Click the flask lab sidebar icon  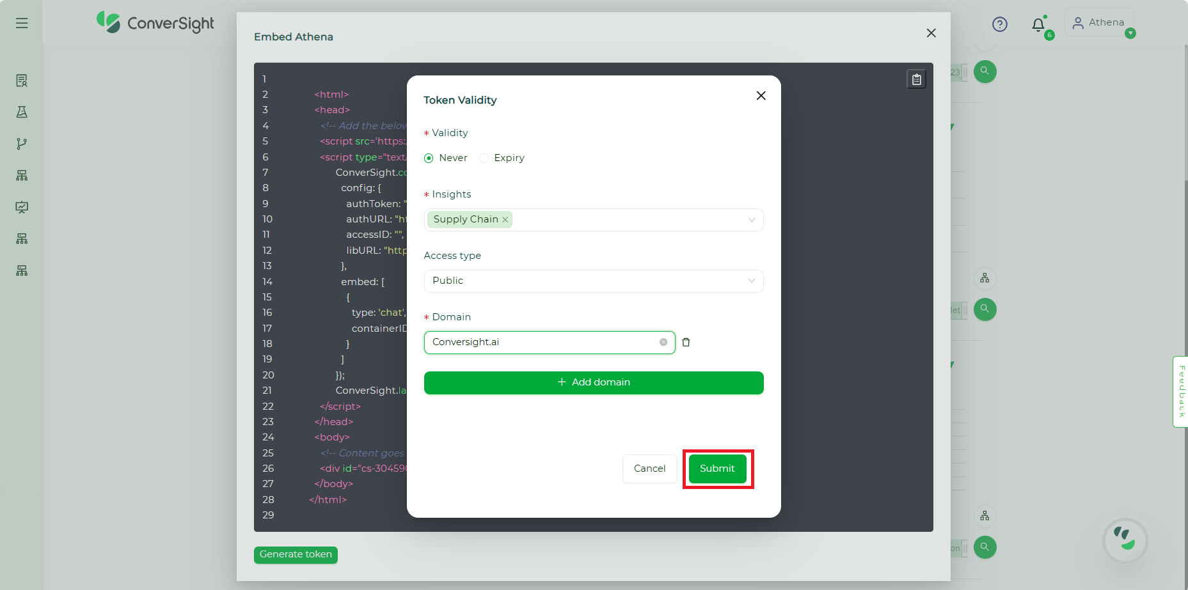(x=22, y=112)
